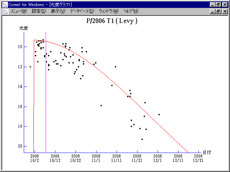
Task: Click the 光度 magnitude axis label
Action: tap(23, 28)
